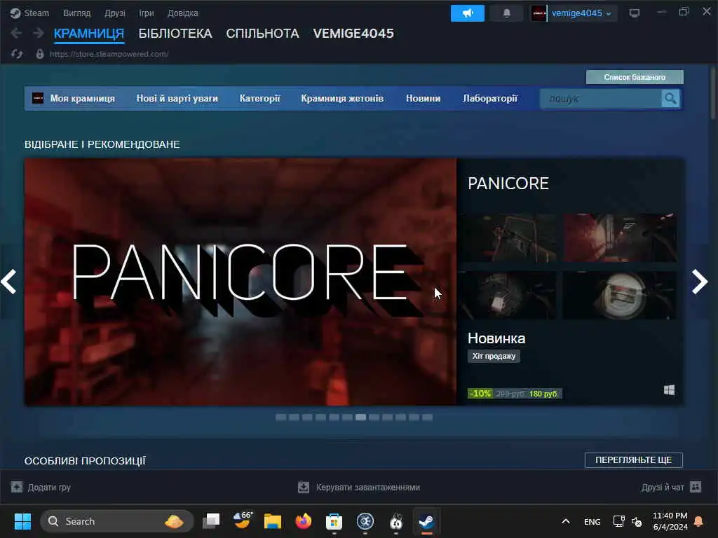Screen dimensions: 718x538
Task: Click ENG language indicator
Action: pyautogui.click(x=592, y=521)
